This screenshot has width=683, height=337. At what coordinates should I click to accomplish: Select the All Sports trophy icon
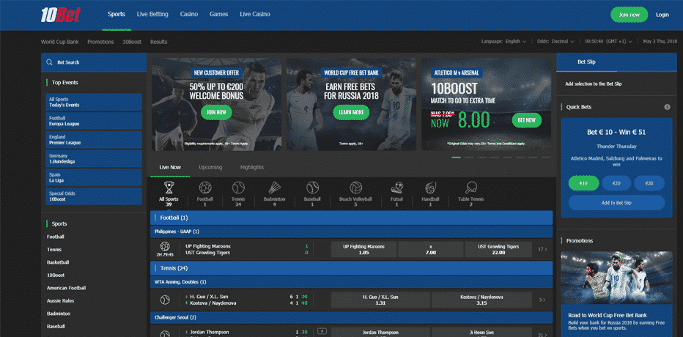point(169,188)
